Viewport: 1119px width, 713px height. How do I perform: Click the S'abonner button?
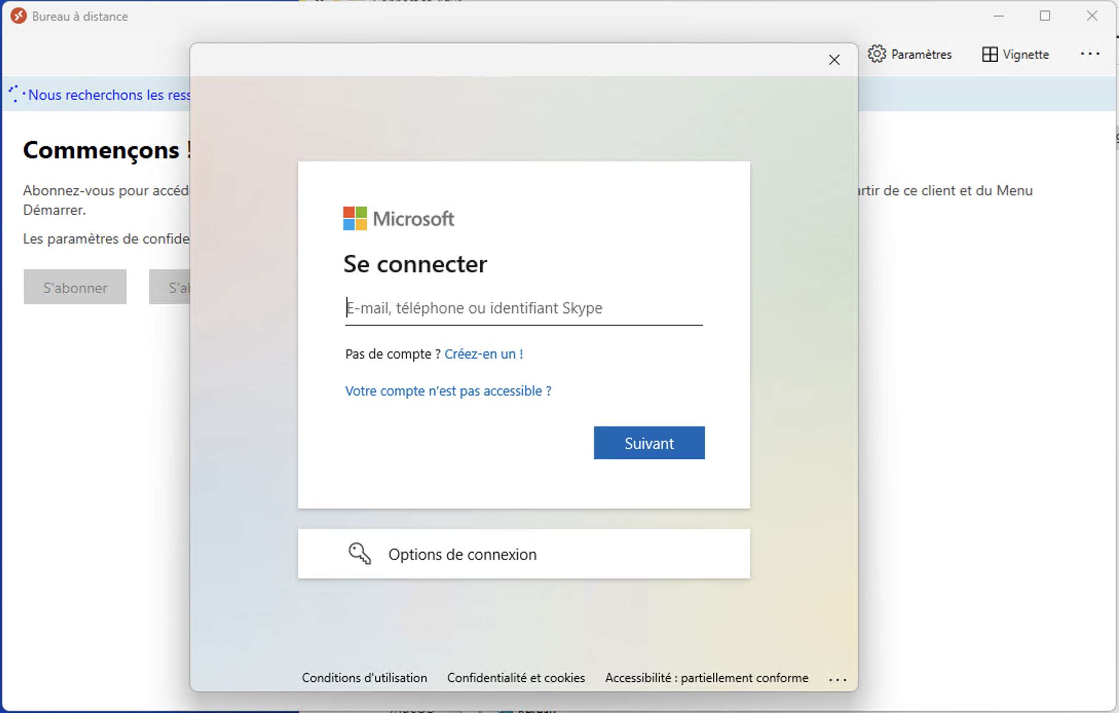point(75,288)
